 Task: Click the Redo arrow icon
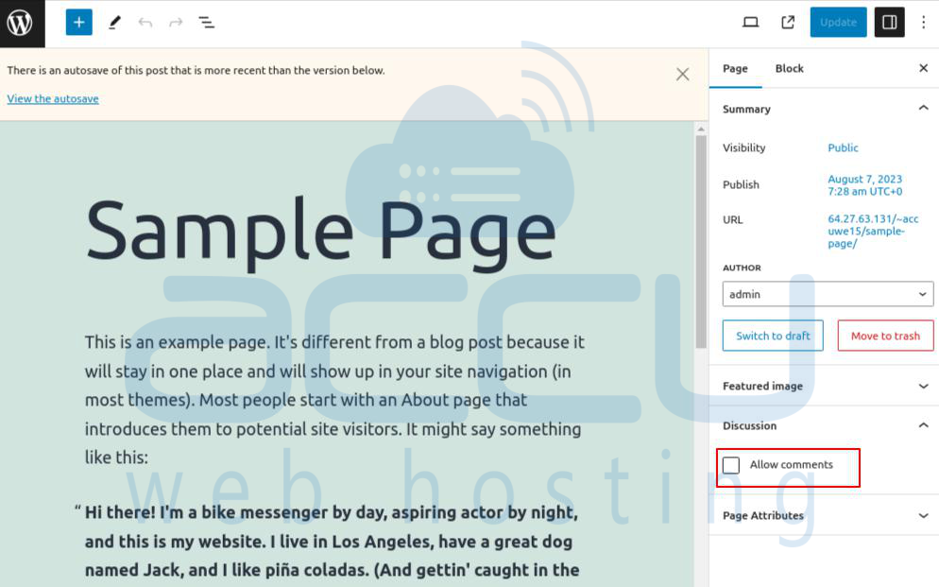176,23
